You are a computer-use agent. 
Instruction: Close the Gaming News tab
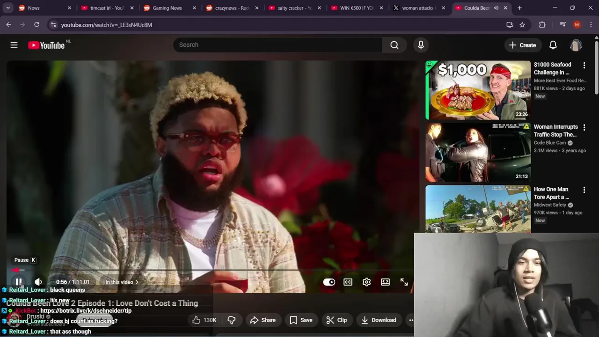(194, 8)
